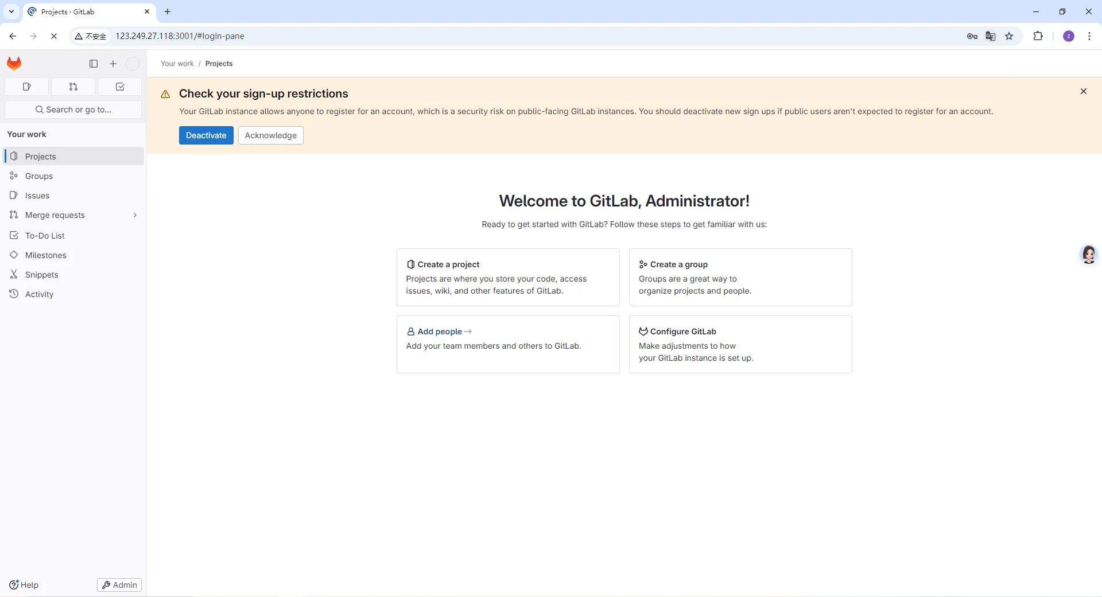Open the Create a group card
The width and height of the screenshot is (1102, 597).
[x=740, y=277]
